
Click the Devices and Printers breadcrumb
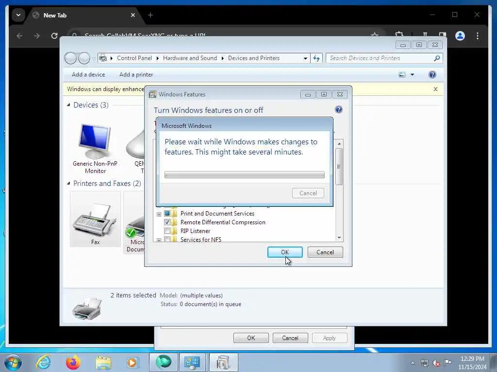(253, 58)
